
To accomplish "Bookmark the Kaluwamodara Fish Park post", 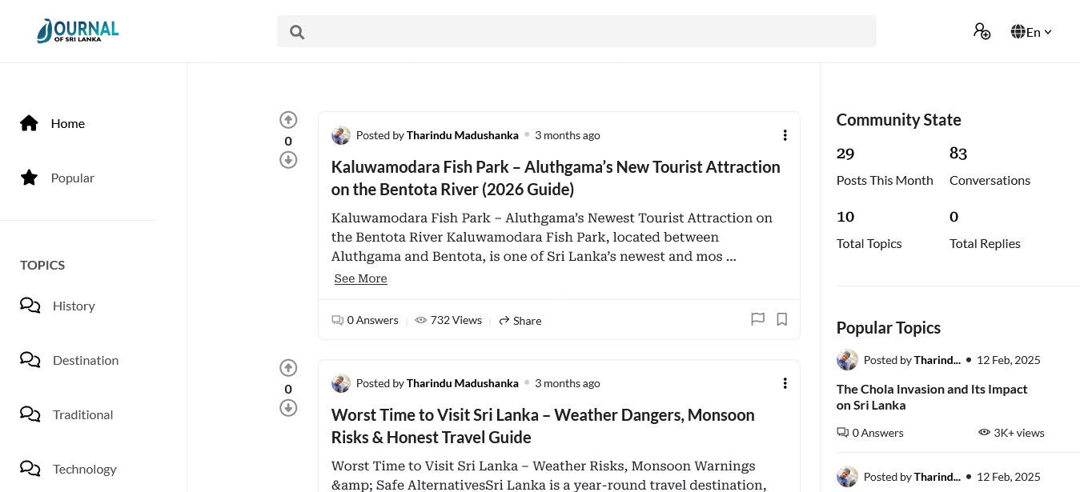I will point(782,319).
